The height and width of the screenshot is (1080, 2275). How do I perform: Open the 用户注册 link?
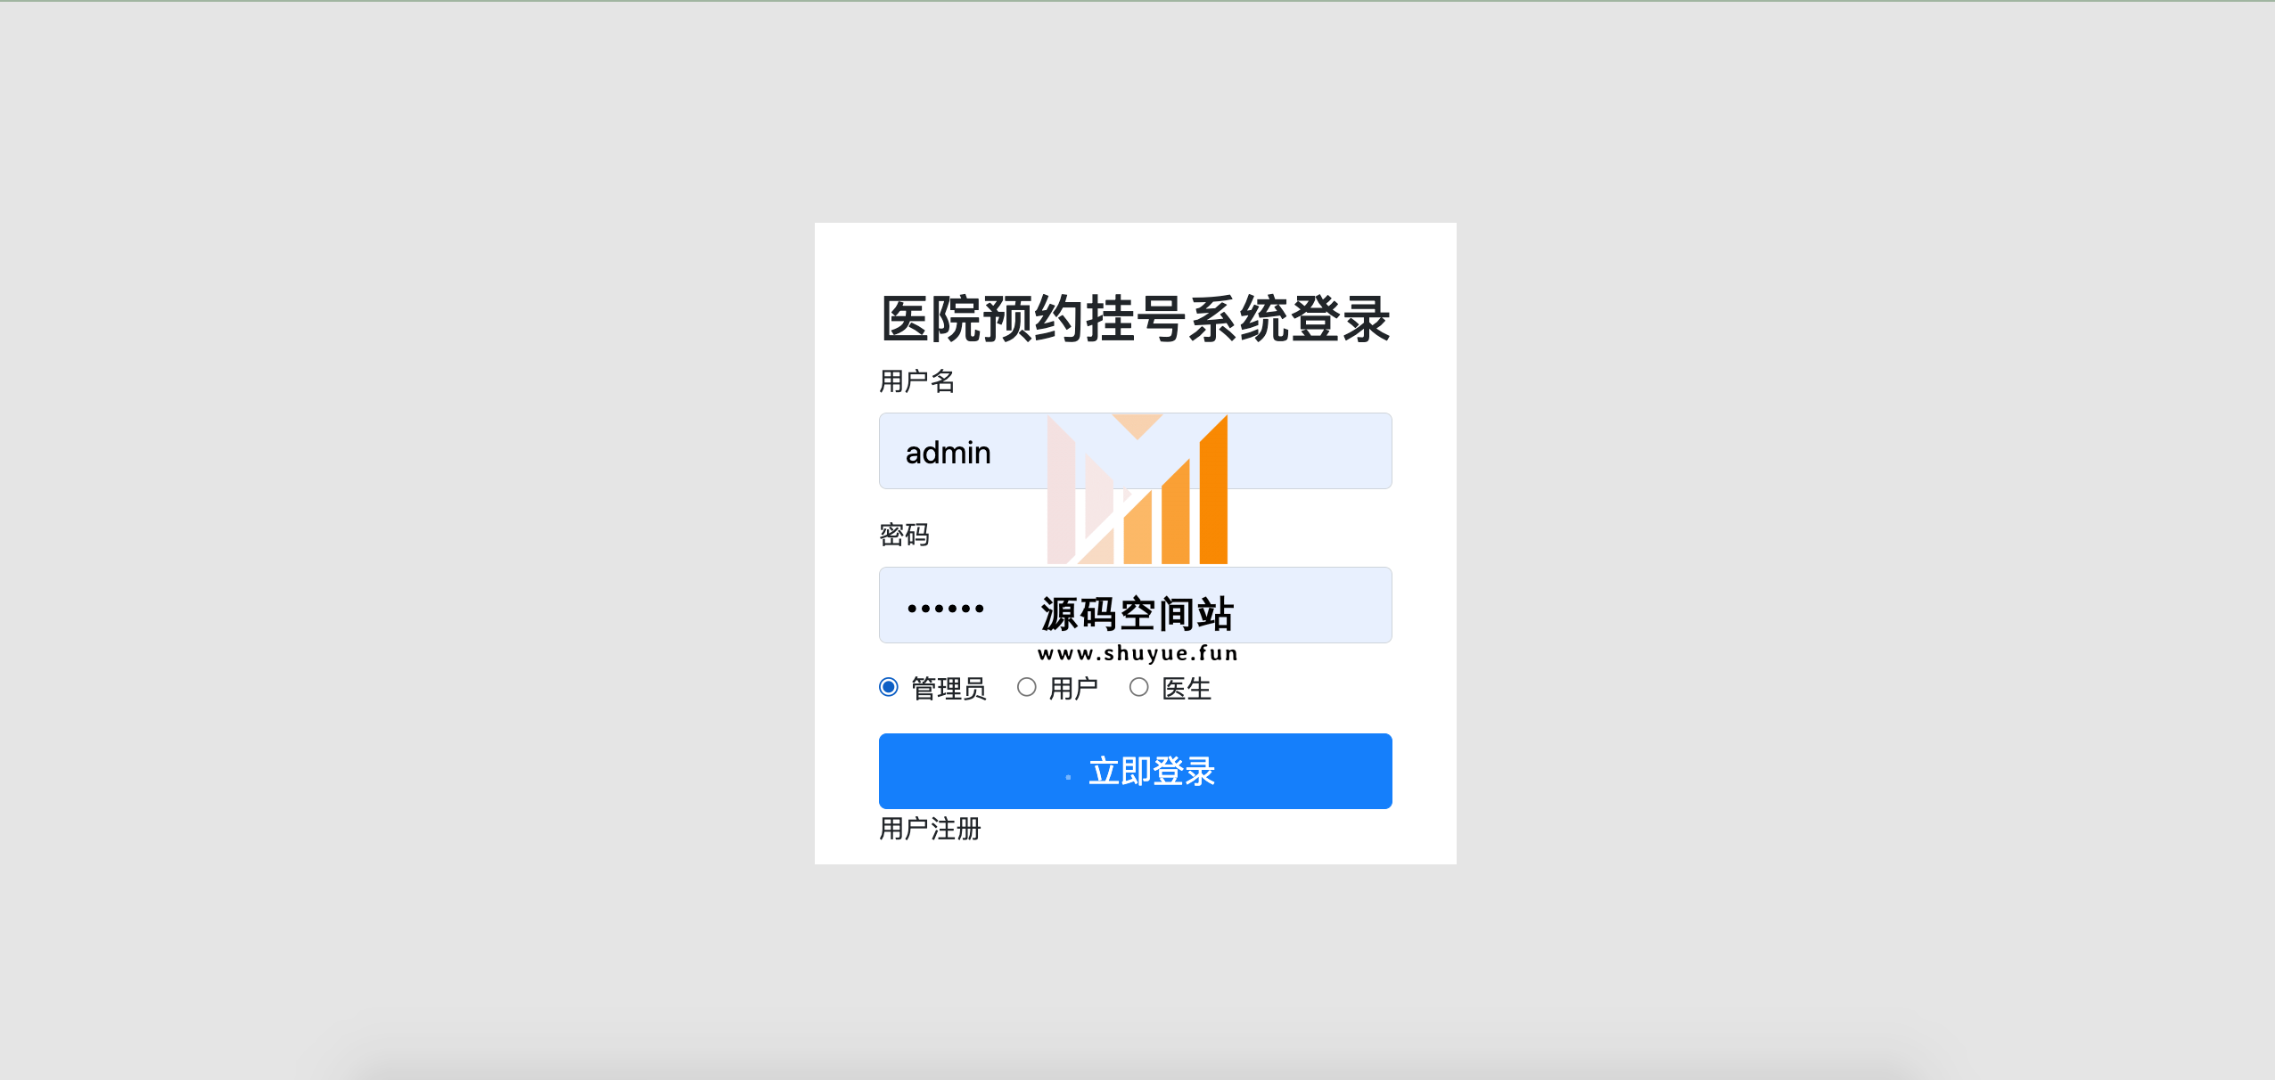[x=930, y=829]
